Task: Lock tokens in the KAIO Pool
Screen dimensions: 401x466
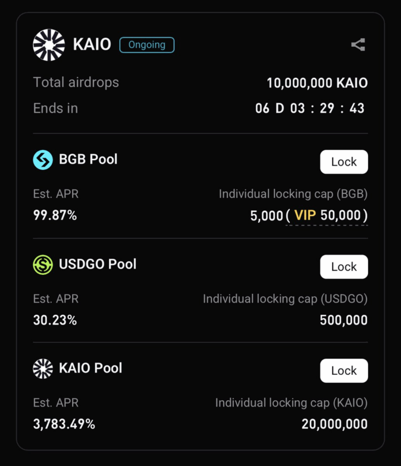Action: [x=344, y=371]
